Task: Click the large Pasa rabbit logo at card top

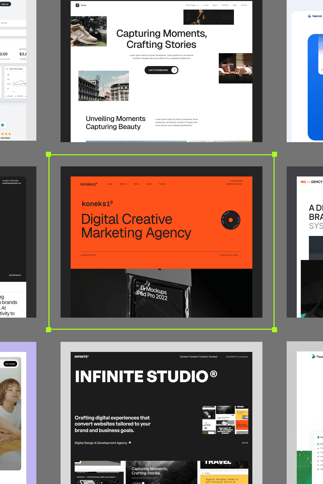Action: (314, 356)
